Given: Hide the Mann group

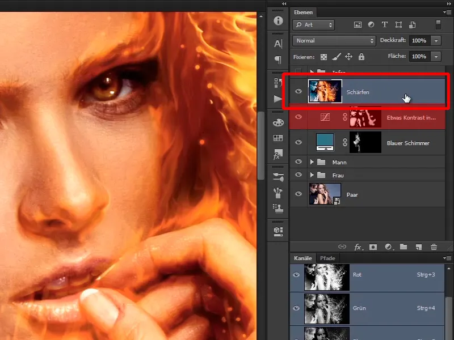Looking at the screenshot, I should tap(299, 161).
